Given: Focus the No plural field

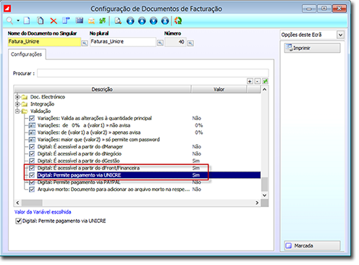Looking at the screenshot, I should (x=123, y=42).
